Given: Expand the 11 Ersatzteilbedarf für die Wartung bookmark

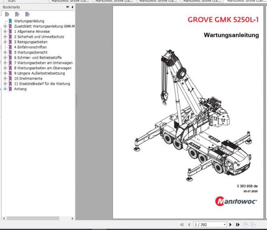Looking at the screenshot, I should tap(5, 84).
